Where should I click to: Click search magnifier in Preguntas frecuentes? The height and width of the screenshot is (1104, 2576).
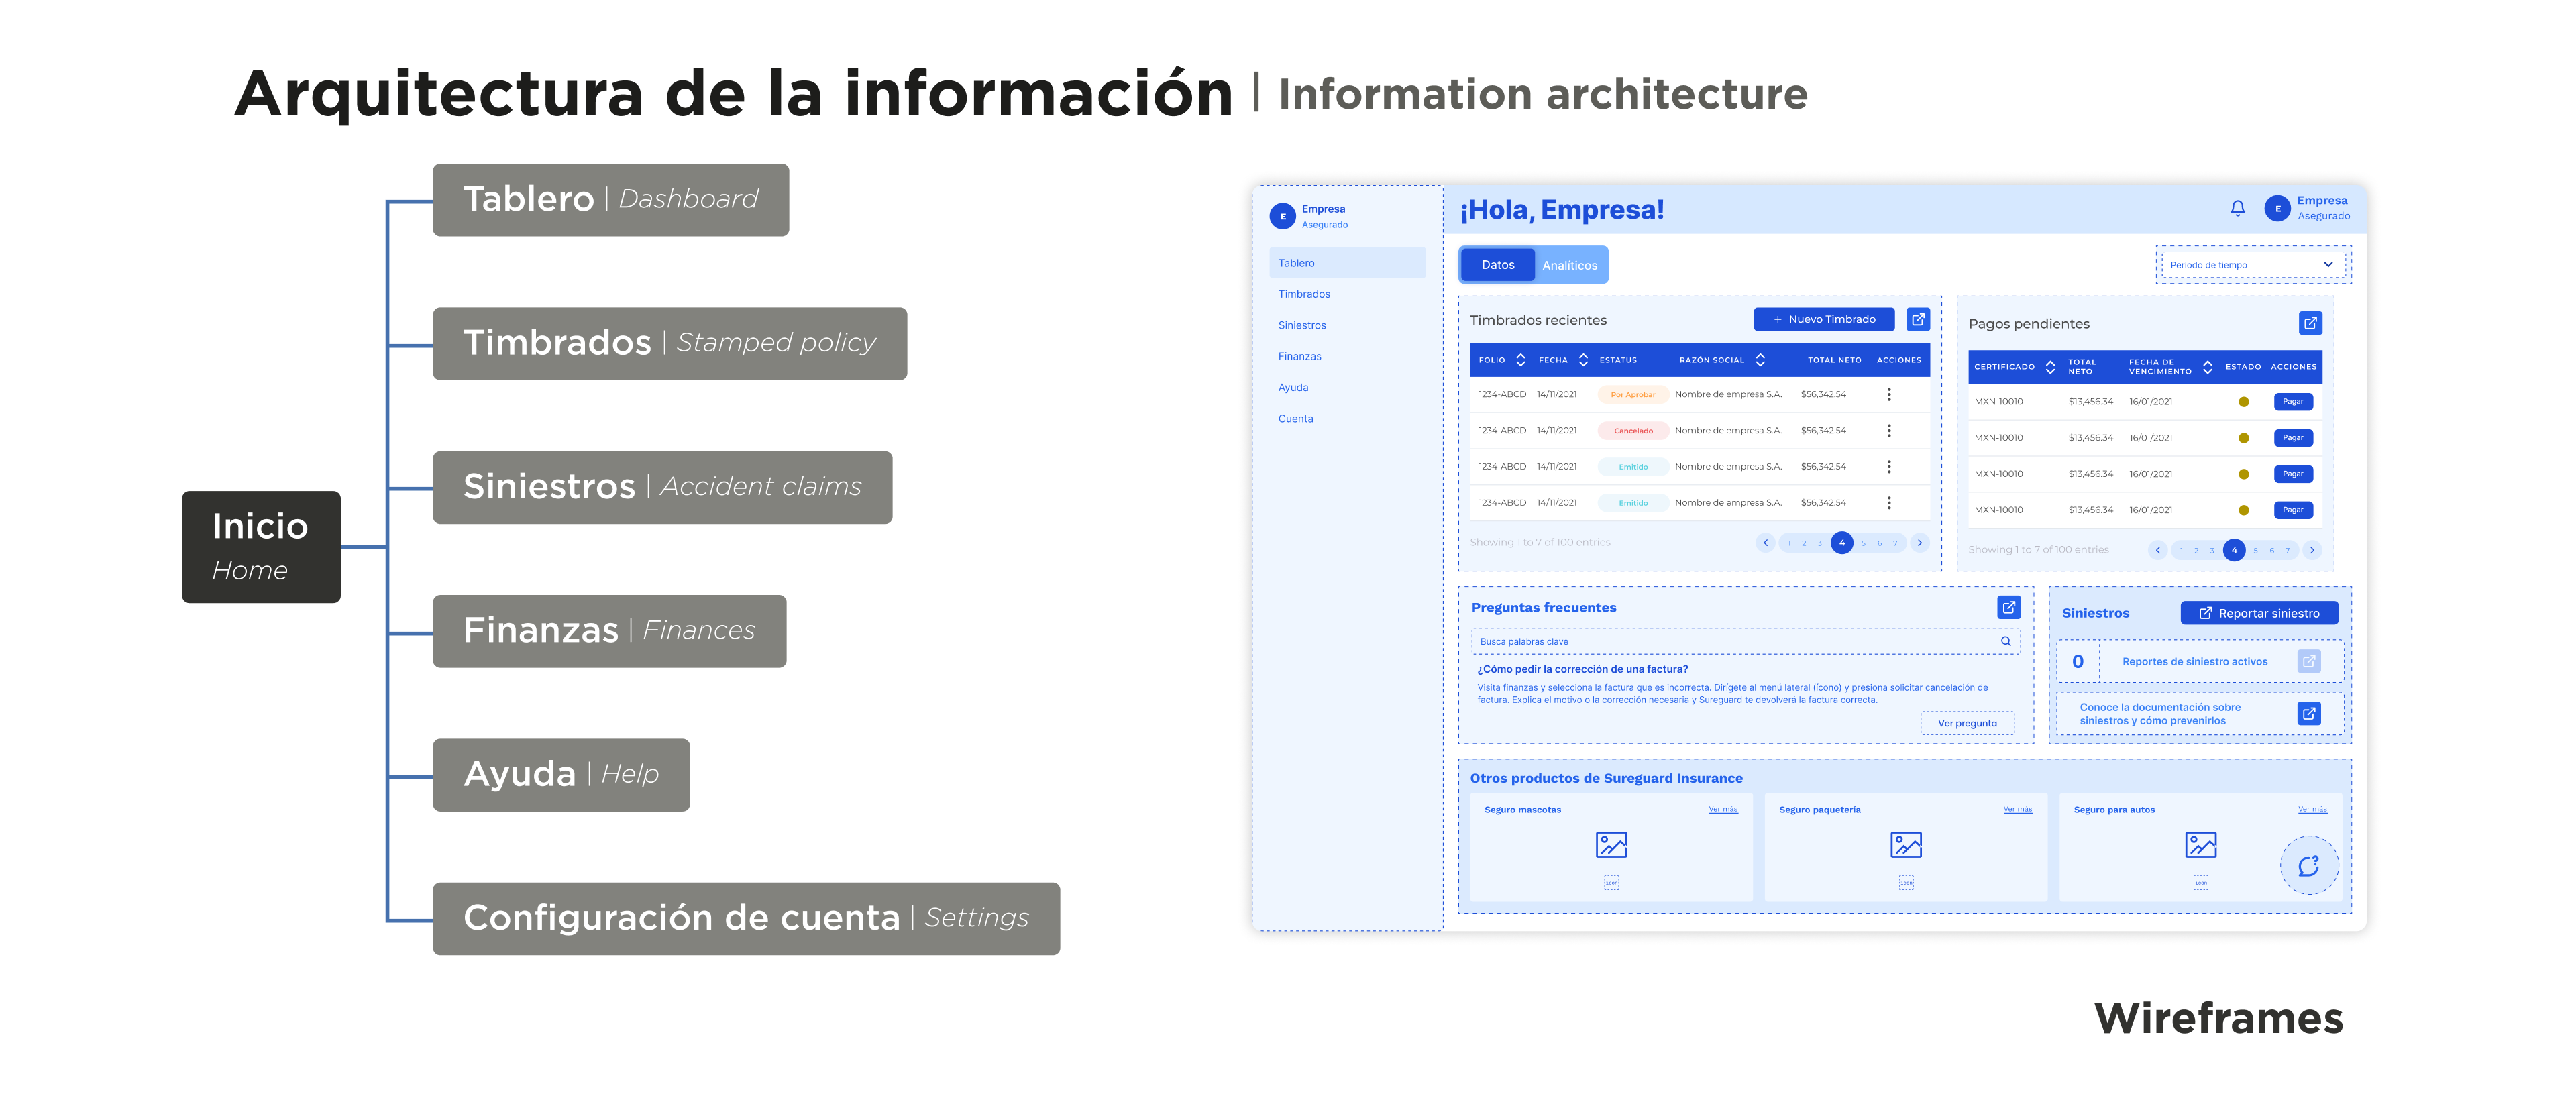click(2005, 641)
